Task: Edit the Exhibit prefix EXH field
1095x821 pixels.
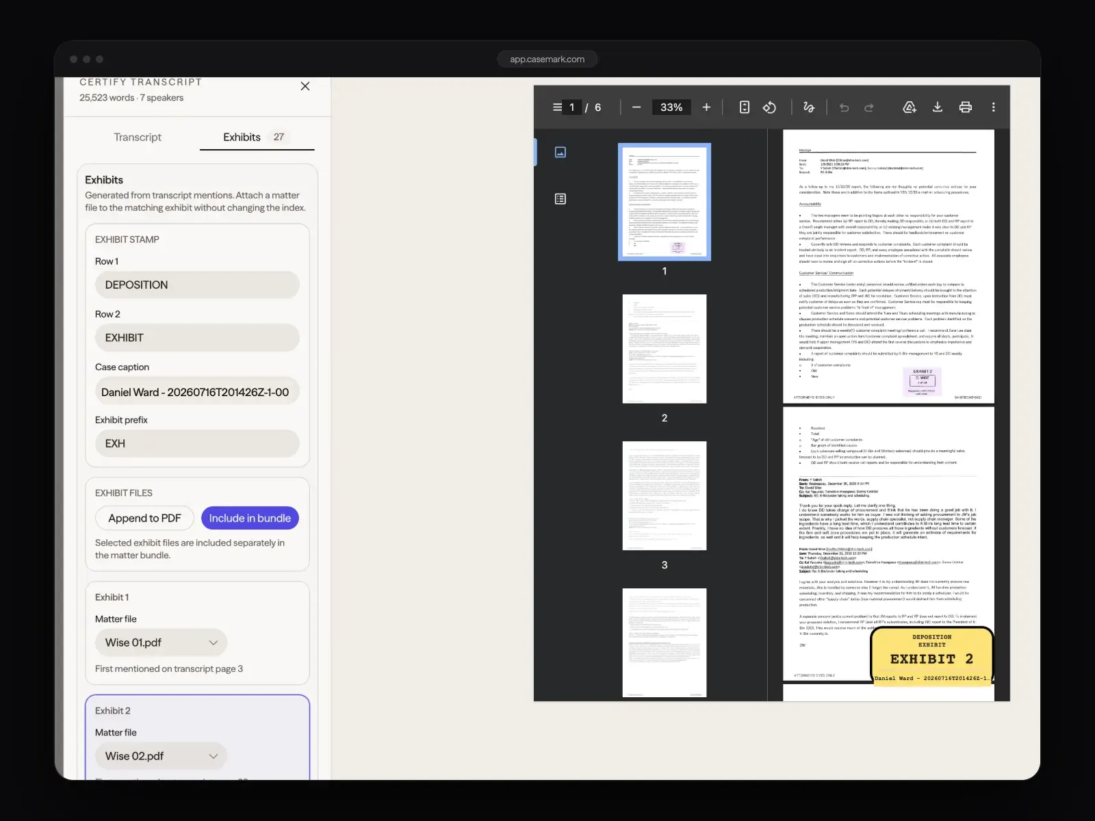Action: click(197, 443)
